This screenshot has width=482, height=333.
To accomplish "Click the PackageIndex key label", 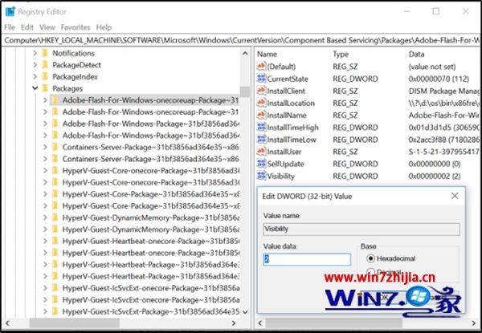I will 75,77.
